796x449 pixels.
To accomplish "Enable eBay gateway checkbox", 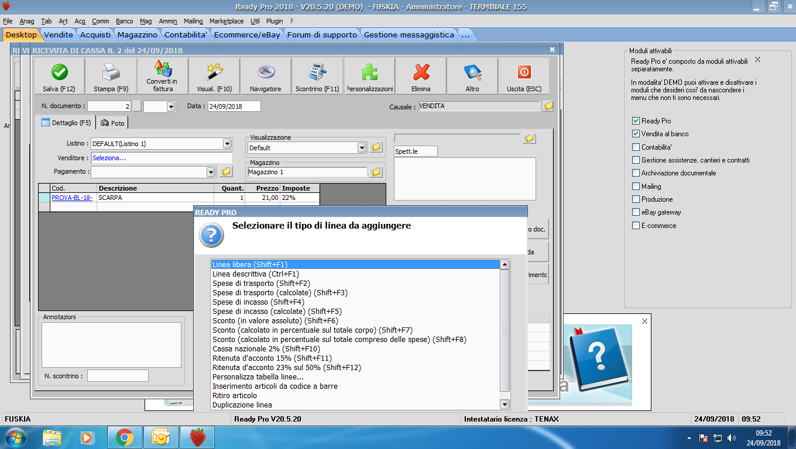I will click(x=636, y=212).
